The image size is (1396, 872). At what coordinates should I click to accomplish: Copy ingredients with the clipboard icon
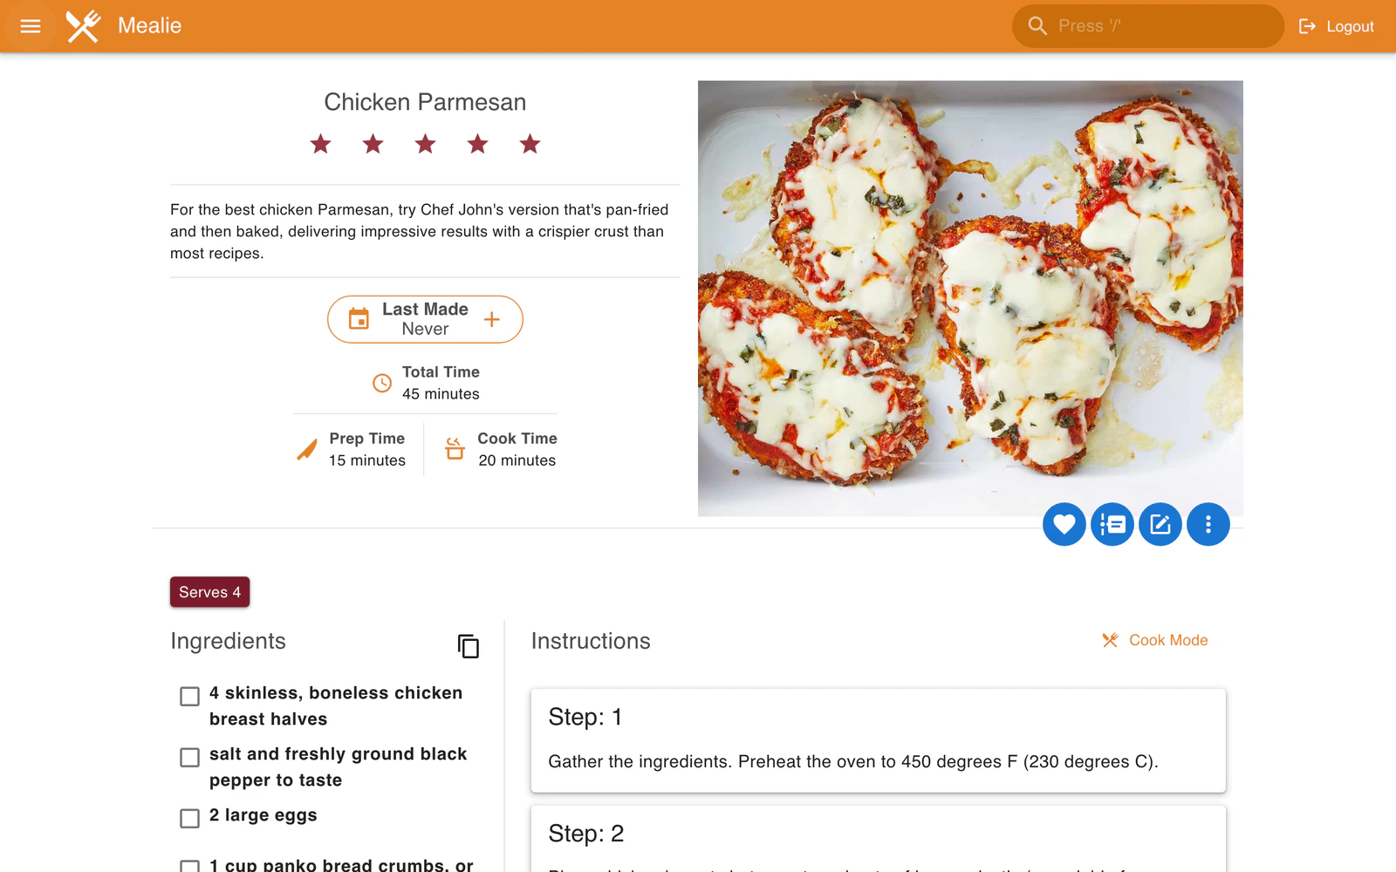[469, 646]
